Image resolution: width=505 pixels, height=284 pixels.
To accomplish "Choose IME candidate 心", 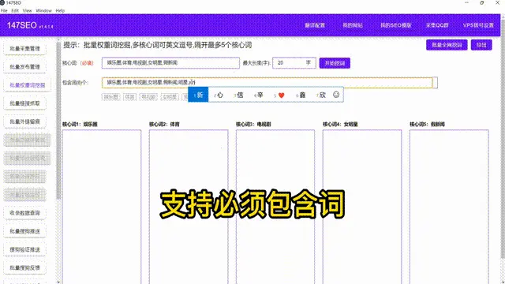I will click(219, 95).
